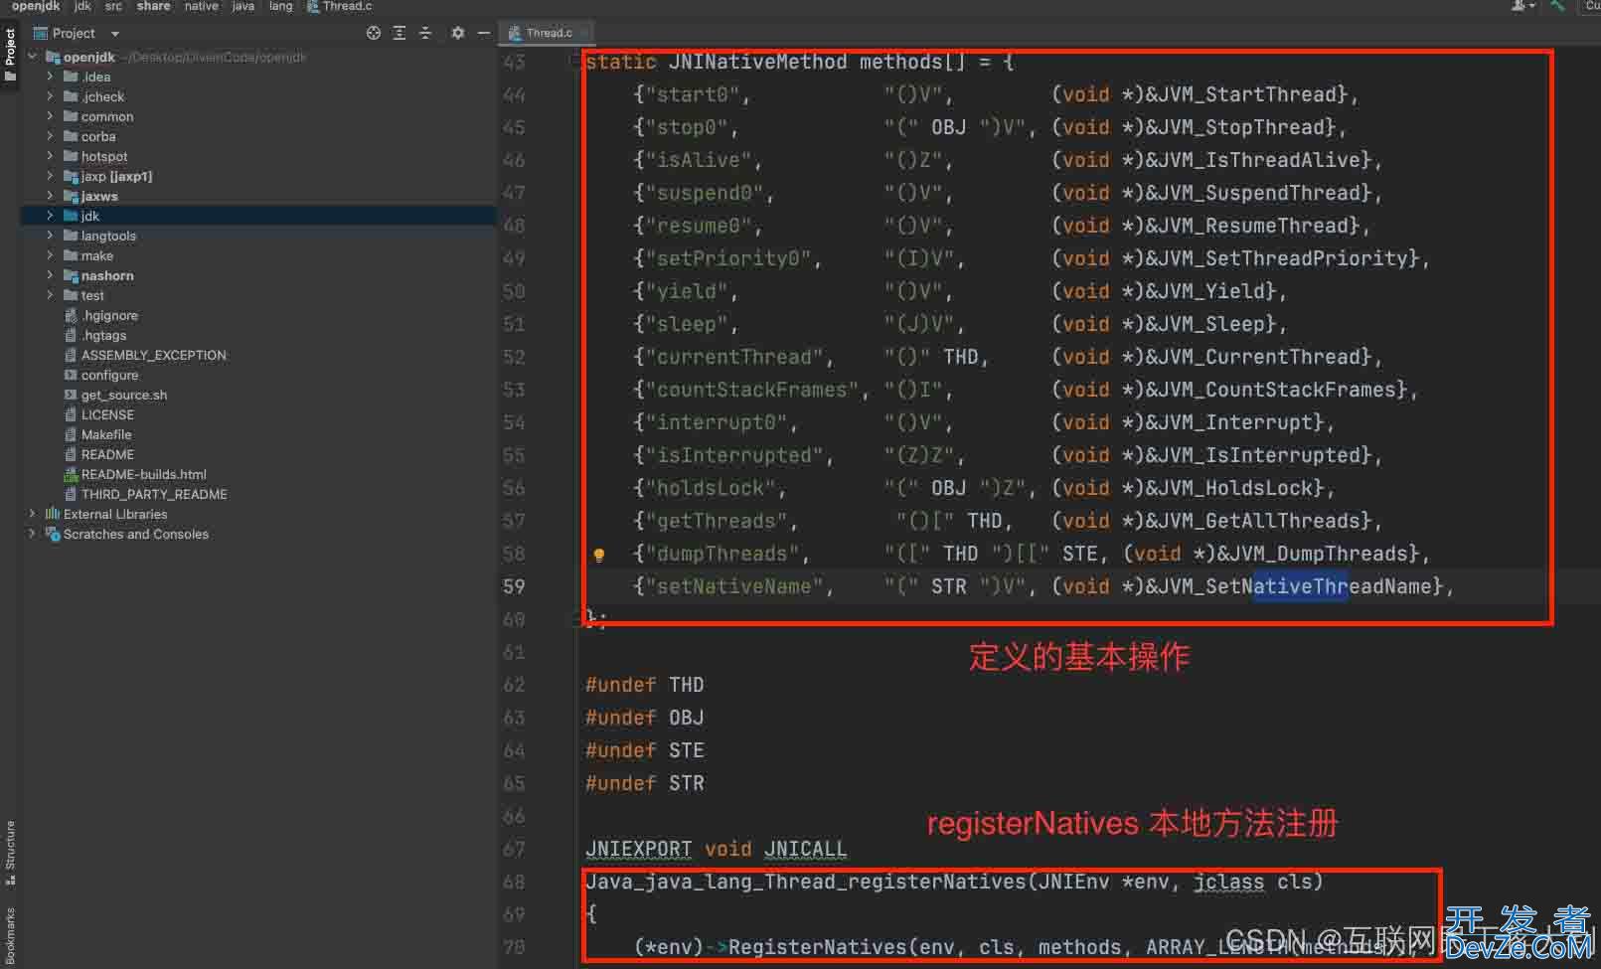1601x969 pixels.
Task: Click the nashorn module folder icon
Action: pyautogui.click(x=71, y=275)
